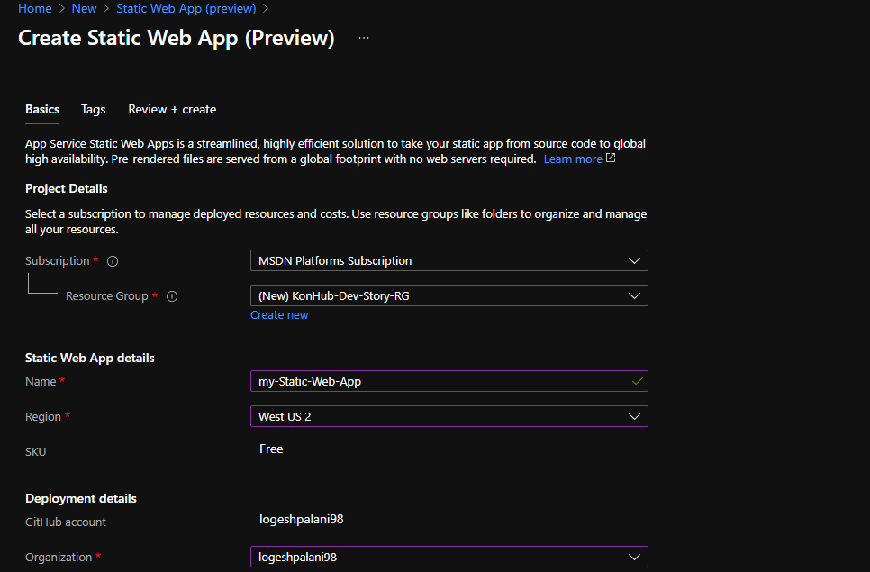Click the Resource Group info icon
Screen dimensions: 870x572
click(172, 295)
